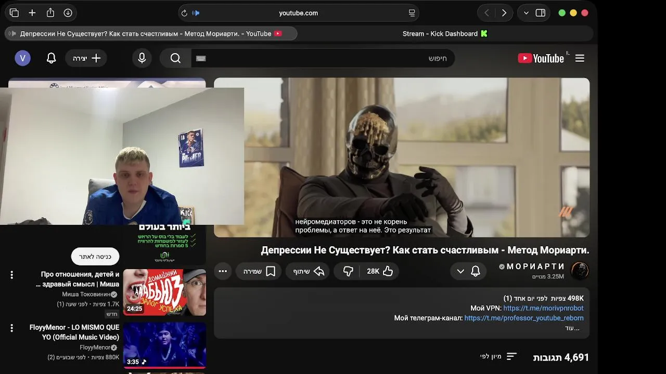This screenshot has height=374, width=666.
Task: Open the МОРИАРТИ channel avatar
Action: point(580,271)
